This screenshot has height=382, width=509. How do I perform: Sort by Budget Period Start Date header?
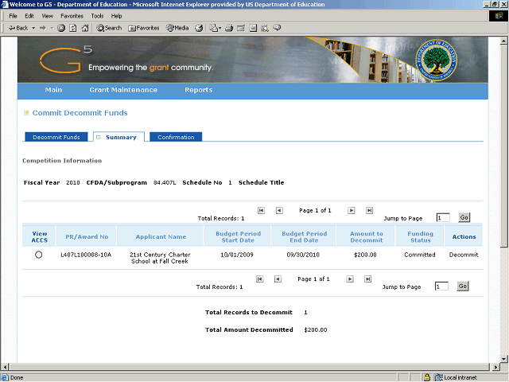(x=238, y=237)
